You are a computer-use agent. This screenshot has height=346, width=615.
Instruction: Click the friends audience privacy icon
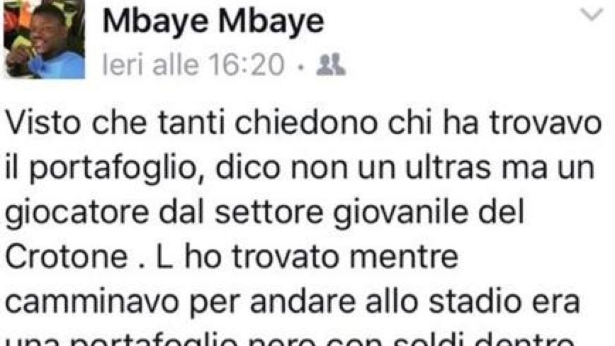[331, 65]
